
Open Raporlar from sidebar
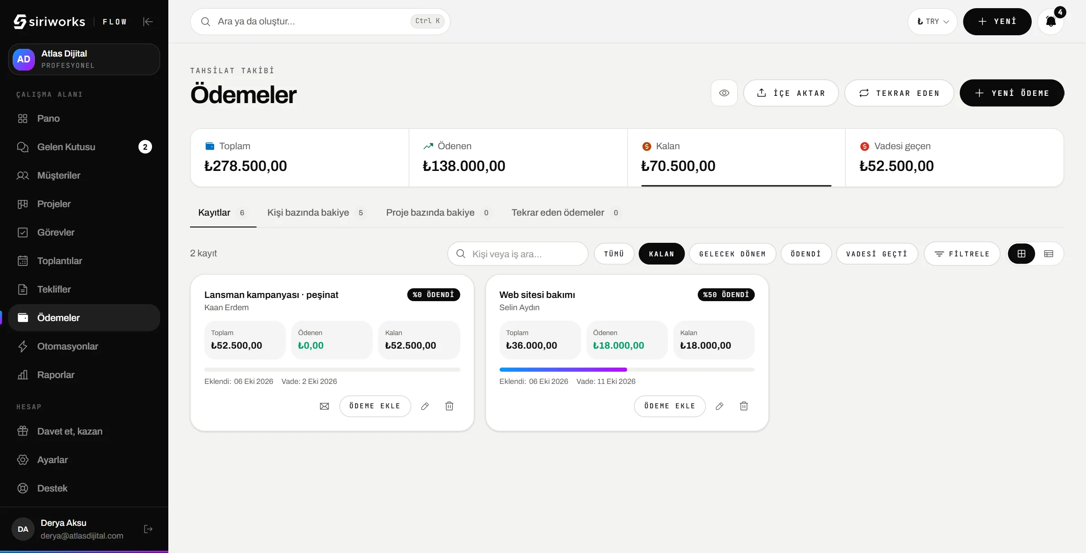(84, 375)
